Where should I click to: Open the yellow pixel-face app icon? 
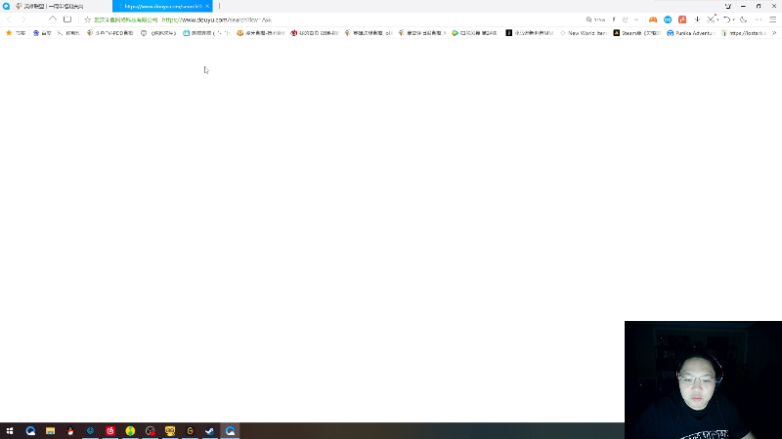170,431
